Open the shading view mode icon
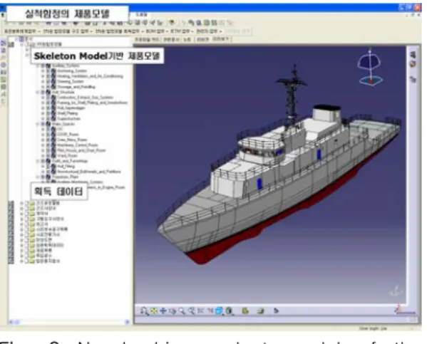This screenshot has height=344, width=427. click(230, 311)
